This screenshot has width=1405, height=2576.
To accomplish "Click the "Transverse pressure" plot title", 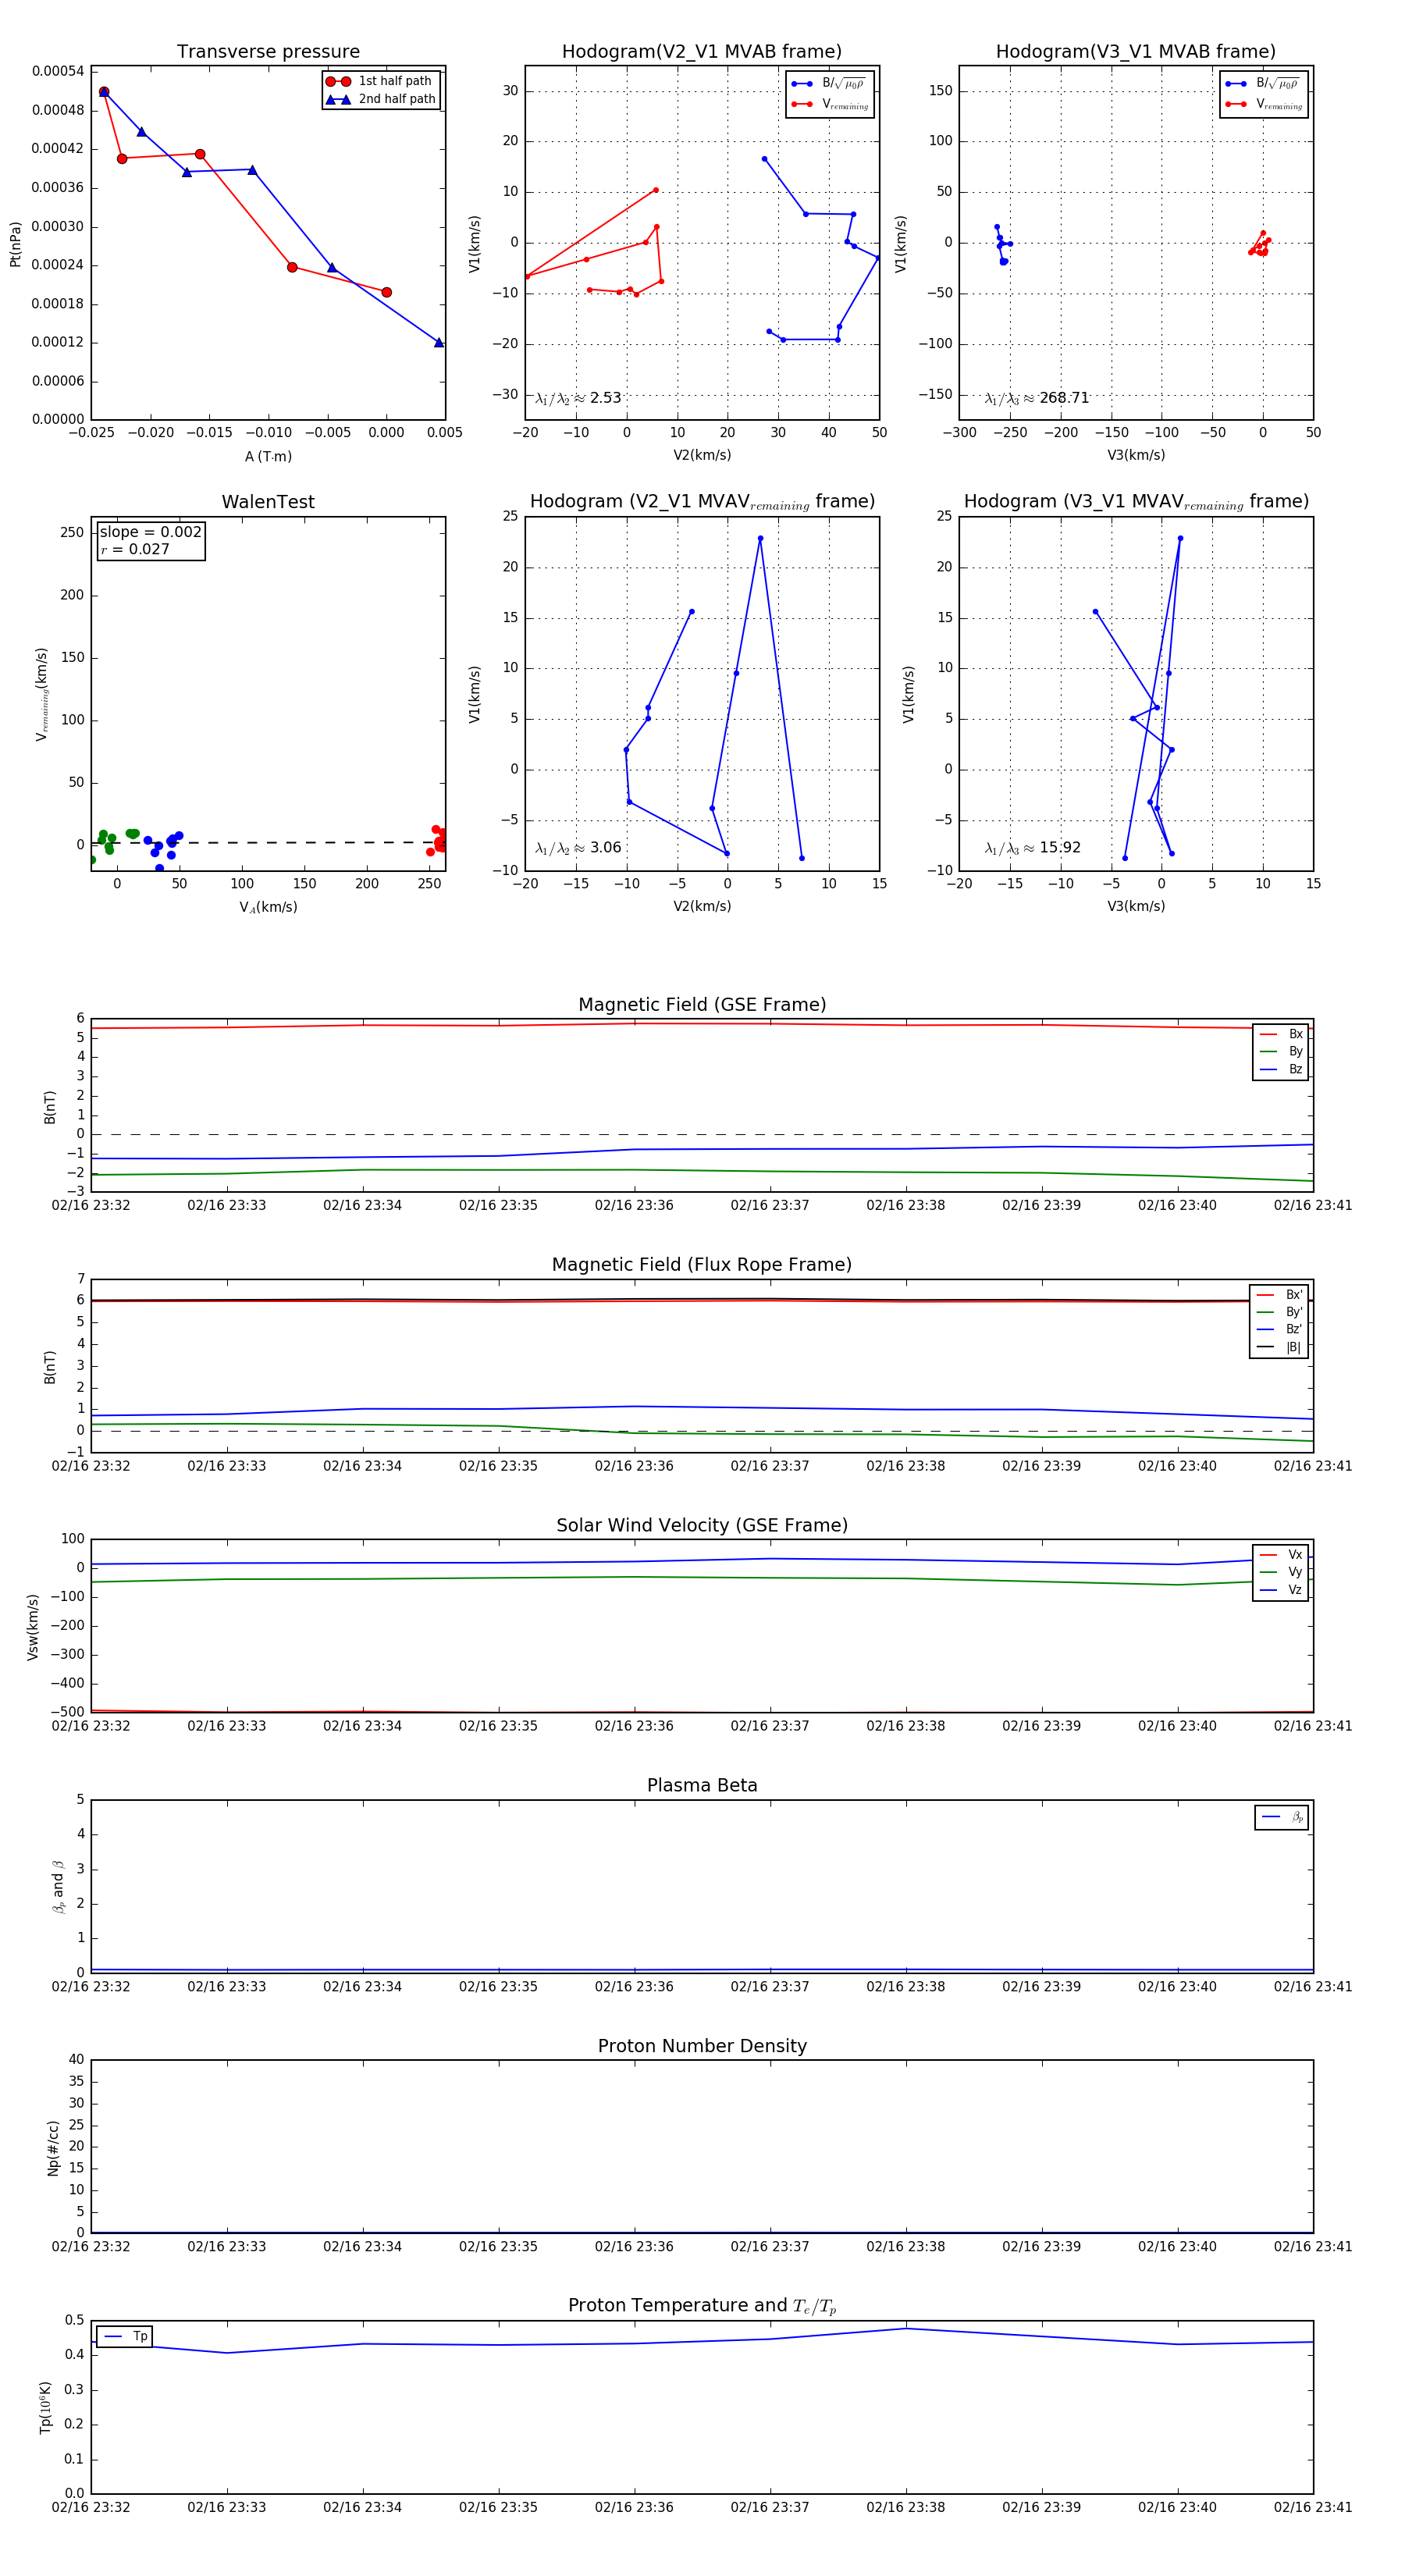I will (x=268, y=51).
